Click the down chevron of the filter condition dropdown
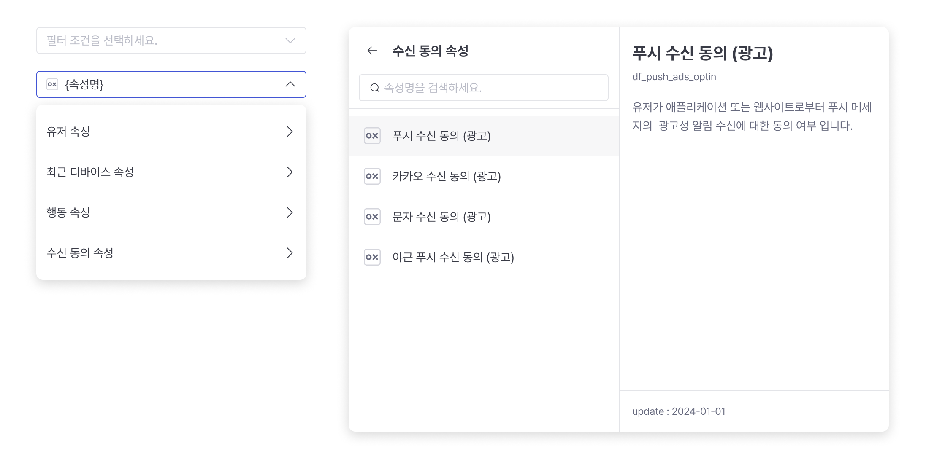The image size is (926, 462). point(290,40)
